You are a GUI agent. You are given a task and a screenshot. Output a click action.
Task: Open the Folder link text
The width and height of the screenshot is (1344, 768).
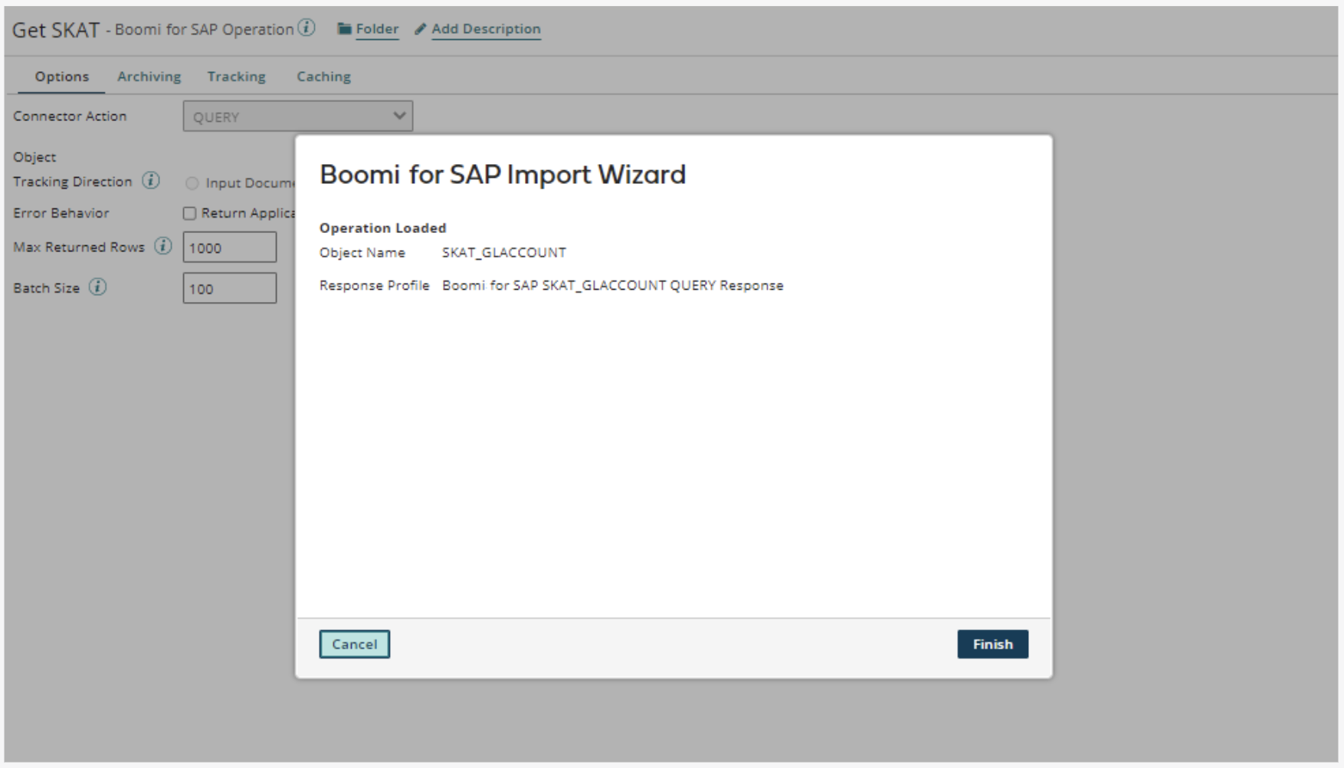tap(377, 29)
